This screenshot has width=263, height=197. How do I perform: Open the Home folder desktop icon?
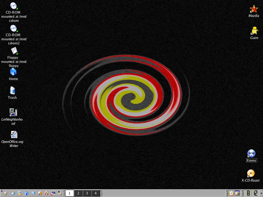[x=13, y=72]
